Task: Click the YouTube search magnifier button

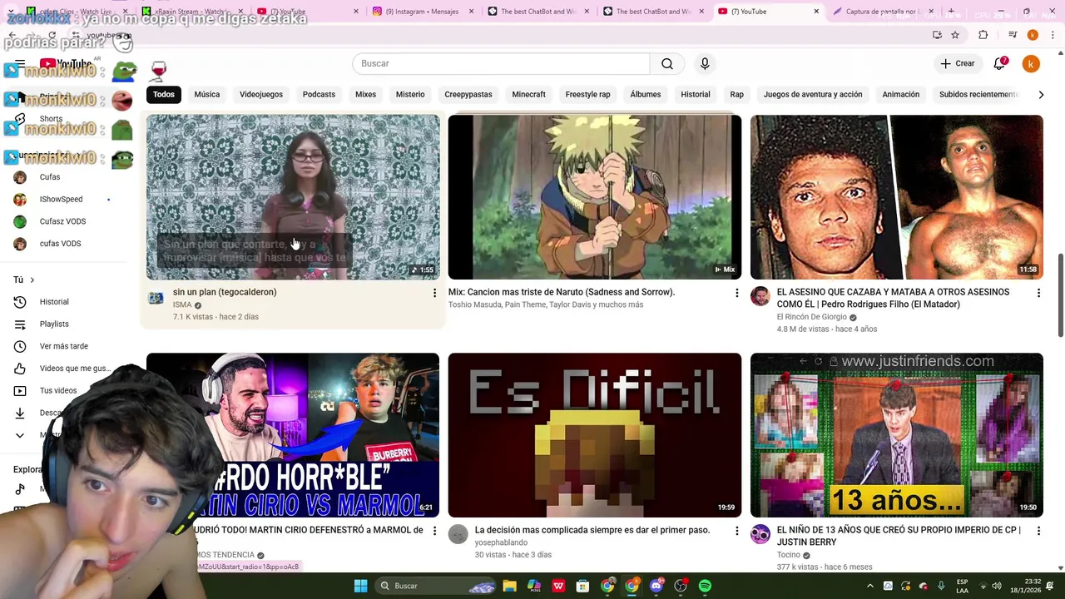Action: (667, 64)
